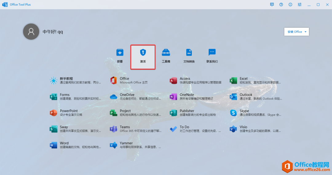Open the feedback message icon in title bar
Screen dimensions: 332x175
click(x=272, y=4)
